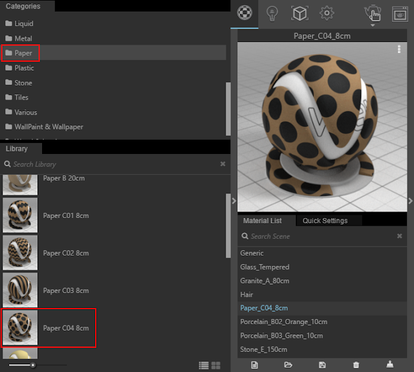
Task: Select the Tiles category folder
Action: (x=113, y=98)
